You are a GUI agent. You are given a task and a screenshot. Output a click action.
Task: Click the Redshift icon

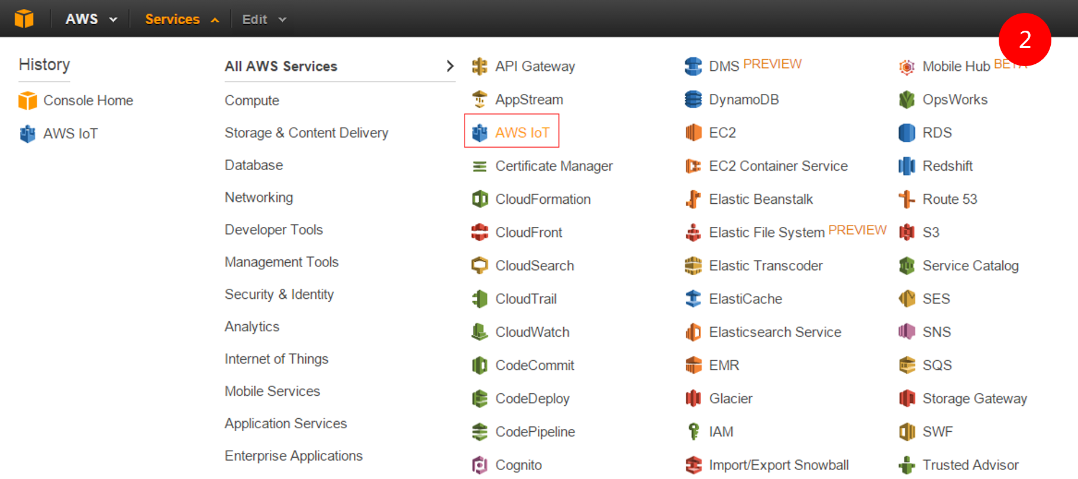tap(907, 166)
